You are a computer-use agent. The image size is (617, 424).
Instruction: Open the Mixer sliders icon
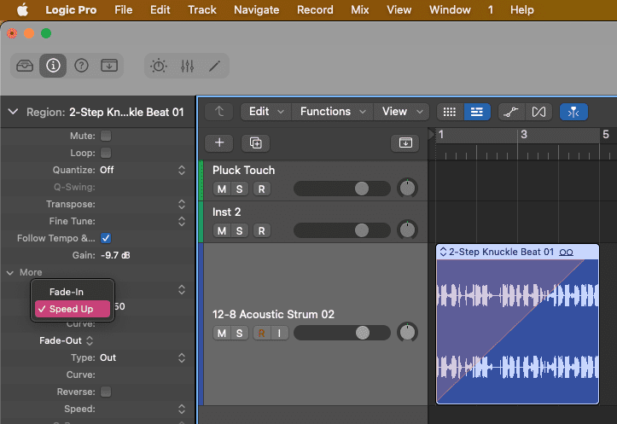(187, 66)
